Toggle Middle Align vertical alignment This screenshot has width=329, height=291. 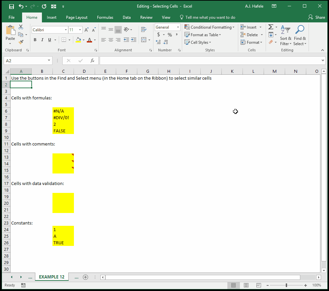click(x=111, y=30)
